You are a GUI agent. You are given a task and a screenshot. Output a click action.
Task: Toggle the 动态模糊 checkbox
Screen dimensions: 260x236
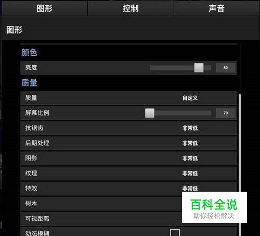pyautogui.click(x=175, y=233)
